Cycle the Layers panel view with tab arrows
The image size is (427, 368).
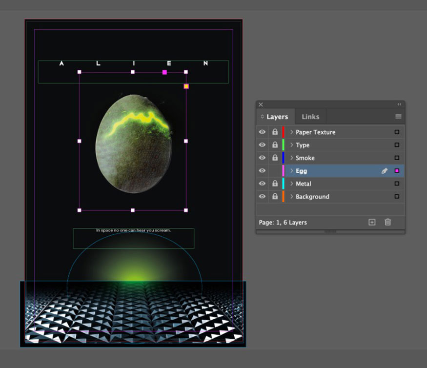coord(262,117)
